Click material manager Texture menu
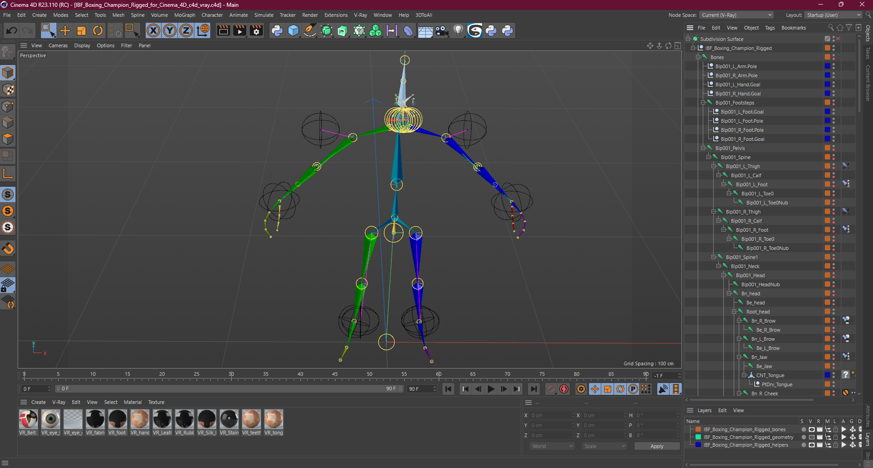Viewport: 873px width, 468px height. [x=156, y=402]
